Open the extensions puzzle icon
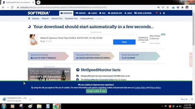Image resolution: width=195 pixels, height=109 pixels. click(x=183, y=7)
